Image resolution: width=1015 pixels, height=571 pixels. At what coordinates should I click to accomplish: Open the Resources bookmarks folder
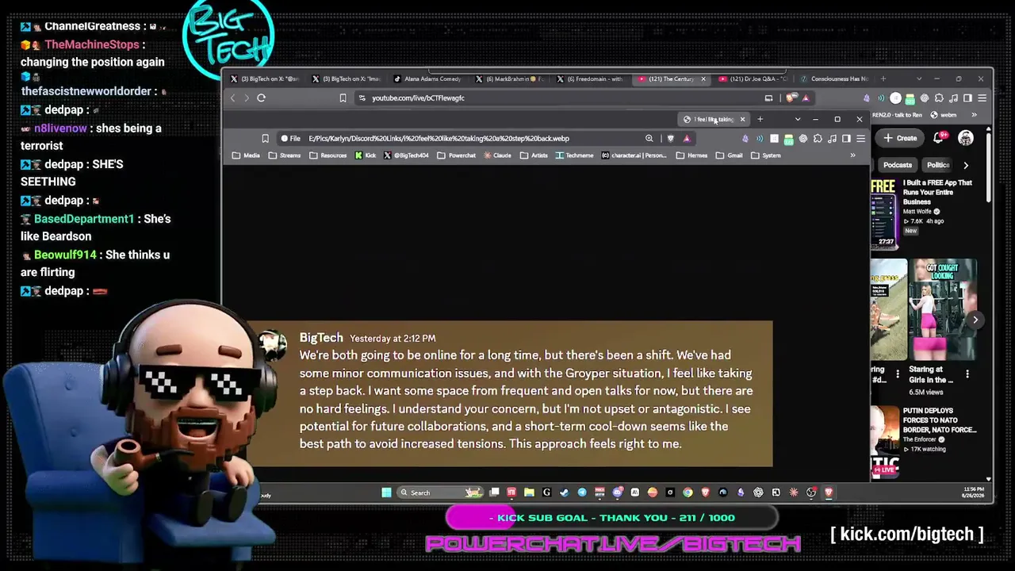click(327, 155)
